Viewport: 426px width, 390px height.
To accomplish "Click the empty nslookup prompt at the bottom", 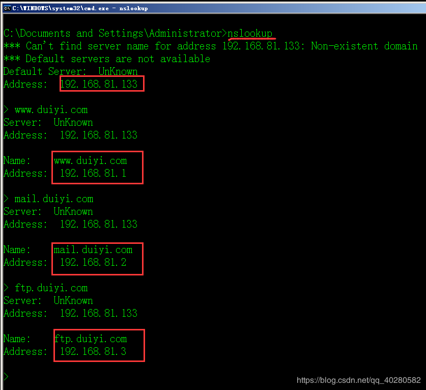I will click(6, 377).
